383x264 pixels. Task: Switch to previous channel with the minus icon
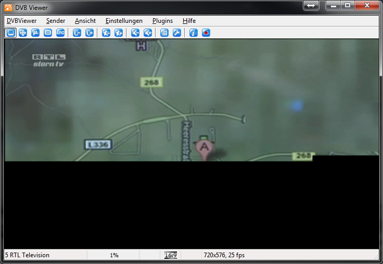click(77, 33)
